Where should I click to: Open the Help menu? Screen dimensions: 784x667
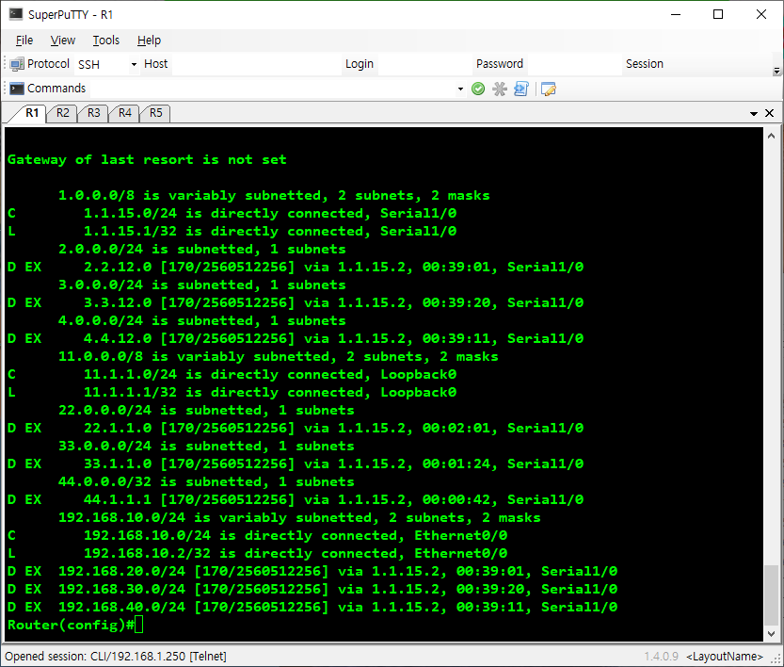coord(149,40)
